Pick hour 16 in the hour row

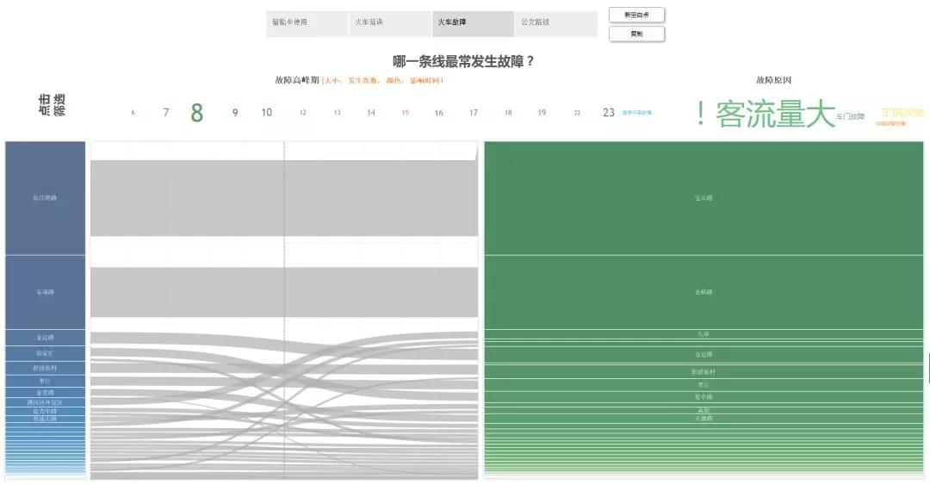click(438, 113)
